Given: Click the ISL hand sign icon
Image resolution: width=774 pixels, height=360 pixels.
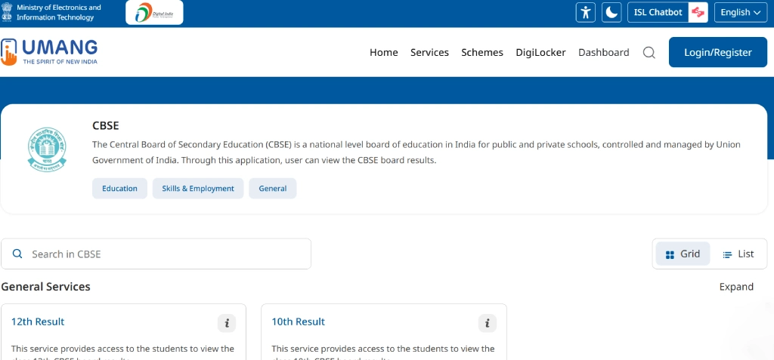Looking at the screenshot, I should pos(698,12).
